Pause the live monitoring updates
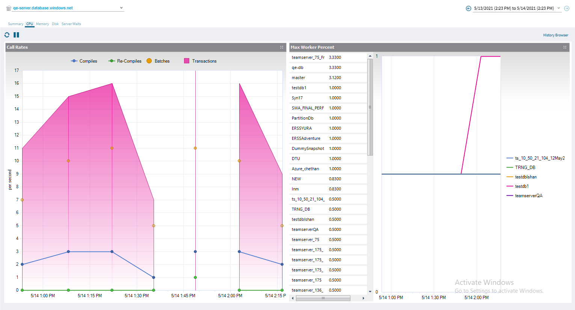Screen dimensions: 575x310 tap(16, 35)
